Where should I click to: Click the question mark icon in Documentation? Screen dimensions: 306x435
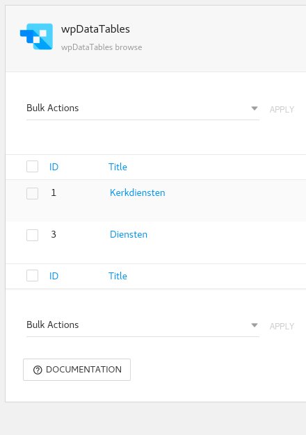(x=38, y=370)
